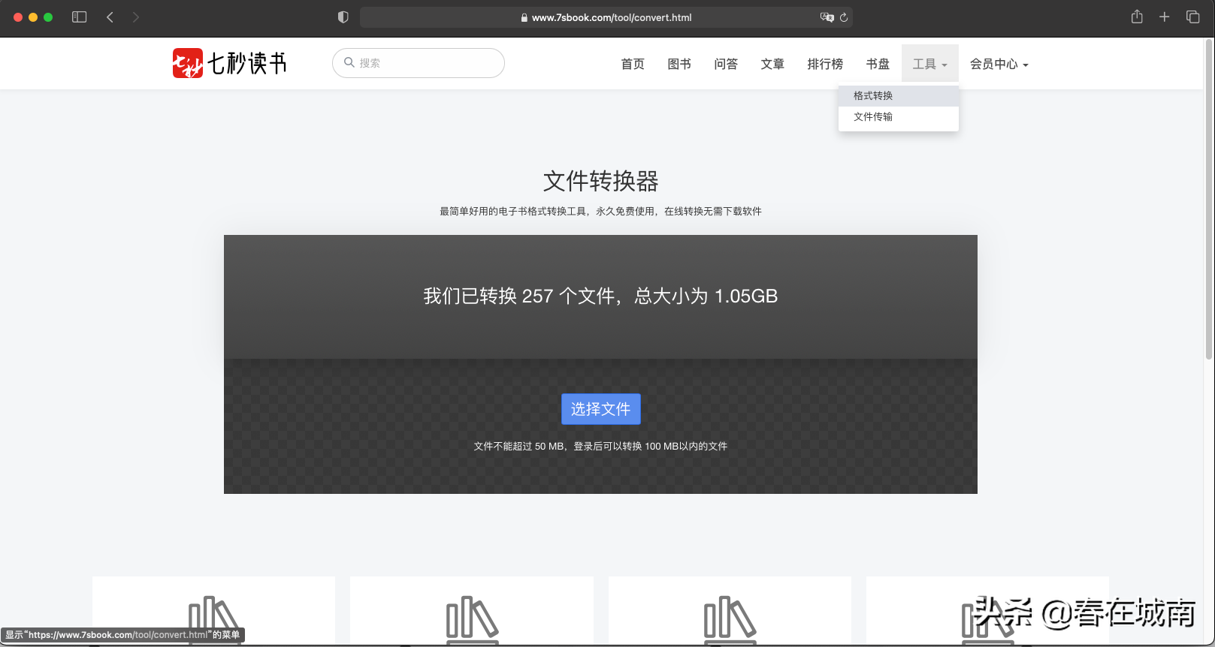Image resolution: width=1215 pixels, height=647 pixels.
Task: Open the 图书 navigation link
Action: [679, 65]
